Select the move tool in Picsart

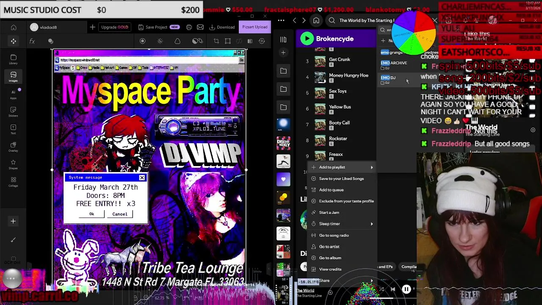[x=14, y=41]
